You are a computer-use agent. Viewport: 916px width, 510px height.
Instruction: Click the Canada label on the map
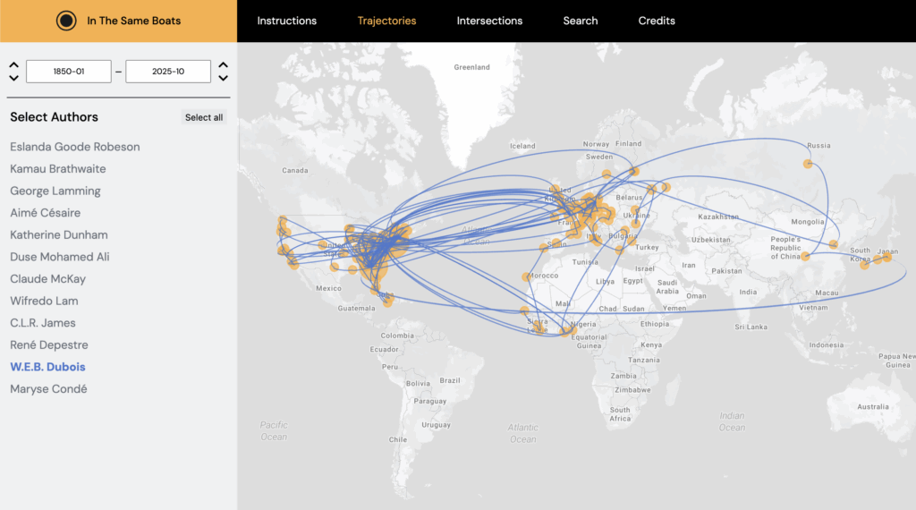click(294, 171)
